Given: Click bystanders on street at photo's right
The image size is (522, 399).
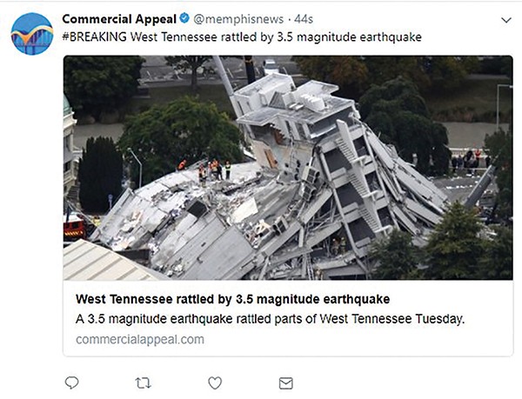Looking at the screenshot, I should (468, 159).
